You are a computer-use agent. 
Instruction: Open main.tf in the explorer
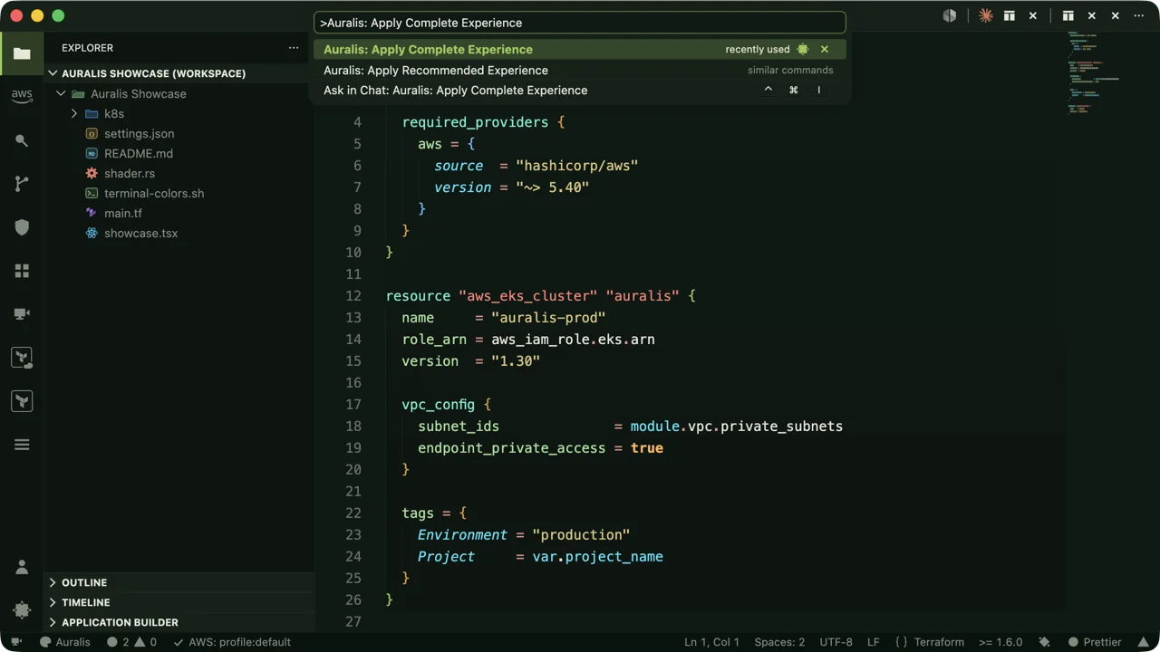(179, 213)
